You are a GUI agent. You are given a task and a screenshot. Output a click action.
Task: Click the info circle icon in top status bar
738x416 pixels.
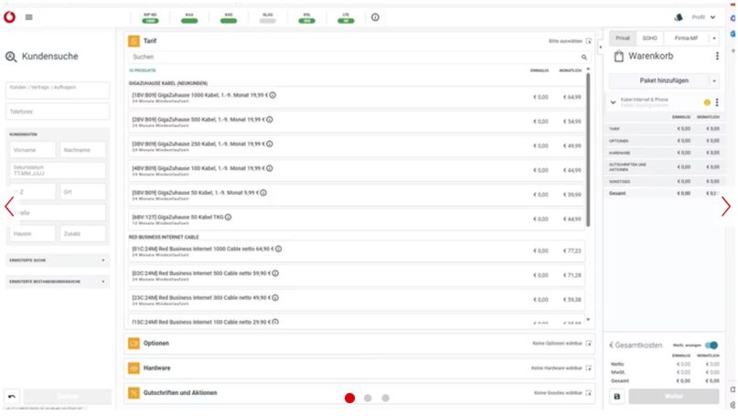[x=375, y=17]
